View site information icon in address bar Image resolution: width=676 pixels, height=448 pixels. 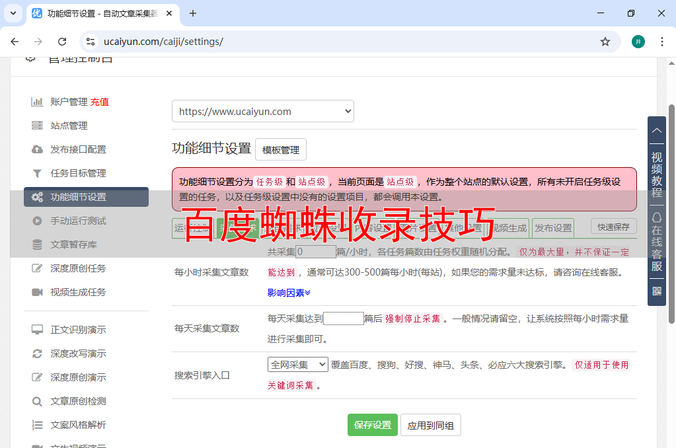pyautogui.click(x=91, y=42)
